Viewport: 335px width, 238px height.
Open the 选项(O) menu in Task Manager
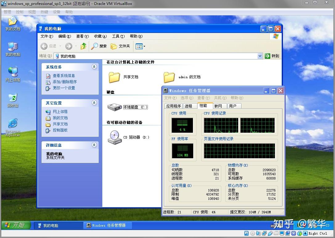187,98
